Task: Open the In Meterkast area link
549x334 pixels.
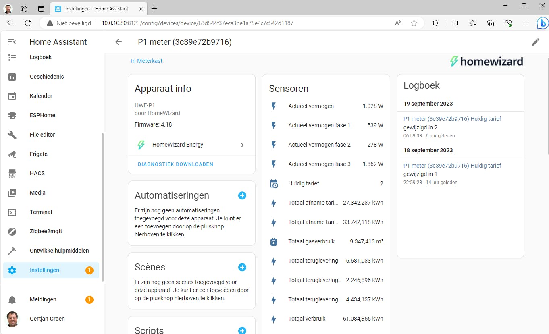Action: coord(147,61)
